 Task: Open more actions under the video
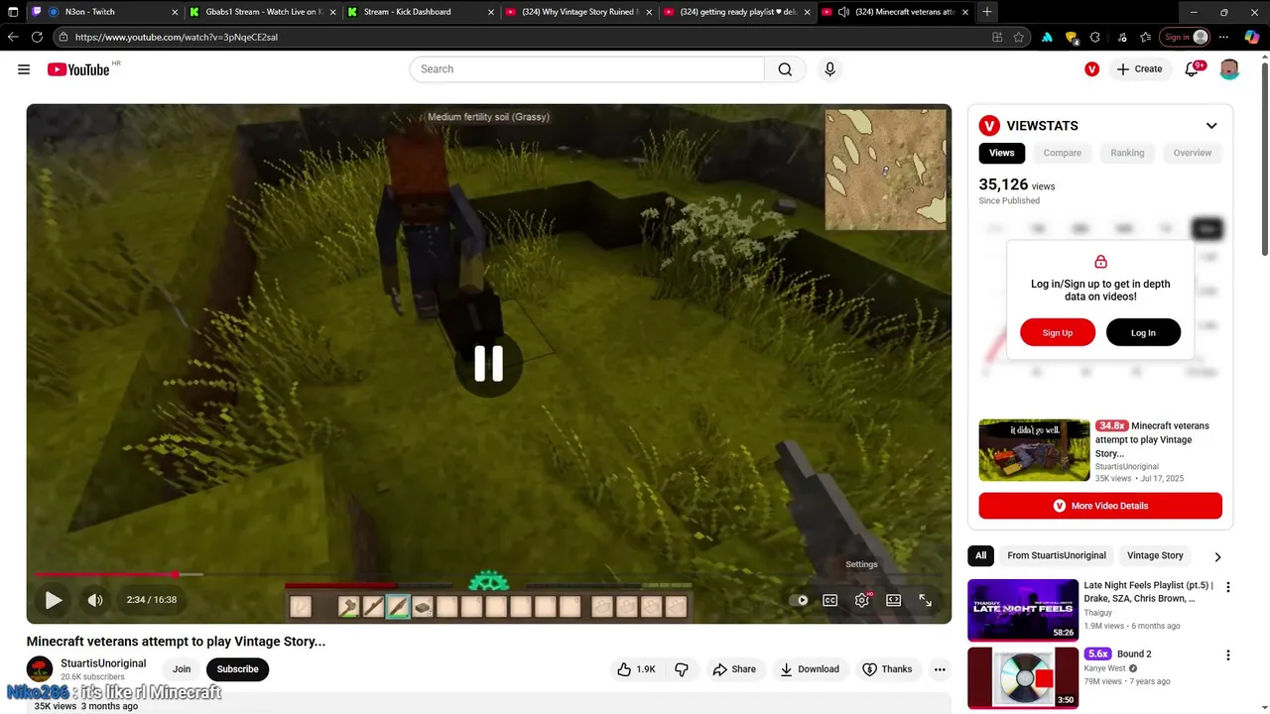pos(940,669)
